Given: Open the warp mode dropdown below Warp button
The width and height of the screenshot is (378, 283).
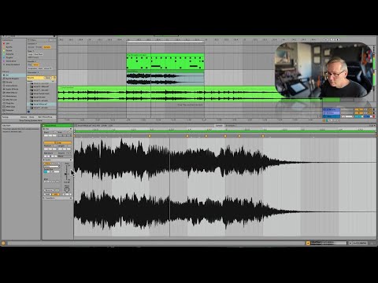Looking at the screenshot, I should [x=51, y=167].
